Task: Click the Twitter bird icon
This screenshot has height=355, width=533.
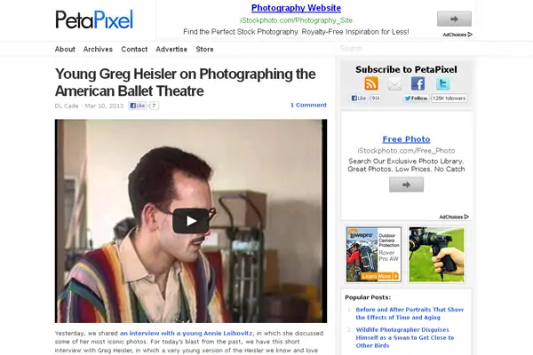Action: [x=442, y=83]
